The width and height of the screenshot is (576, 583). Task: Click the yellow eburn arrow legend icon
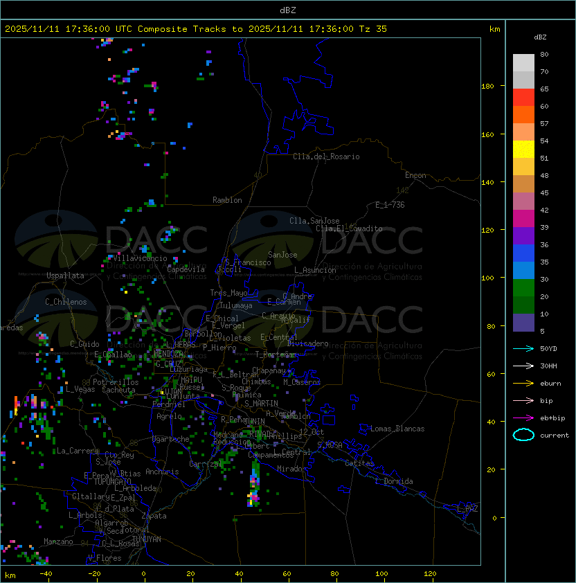point(523,384)
